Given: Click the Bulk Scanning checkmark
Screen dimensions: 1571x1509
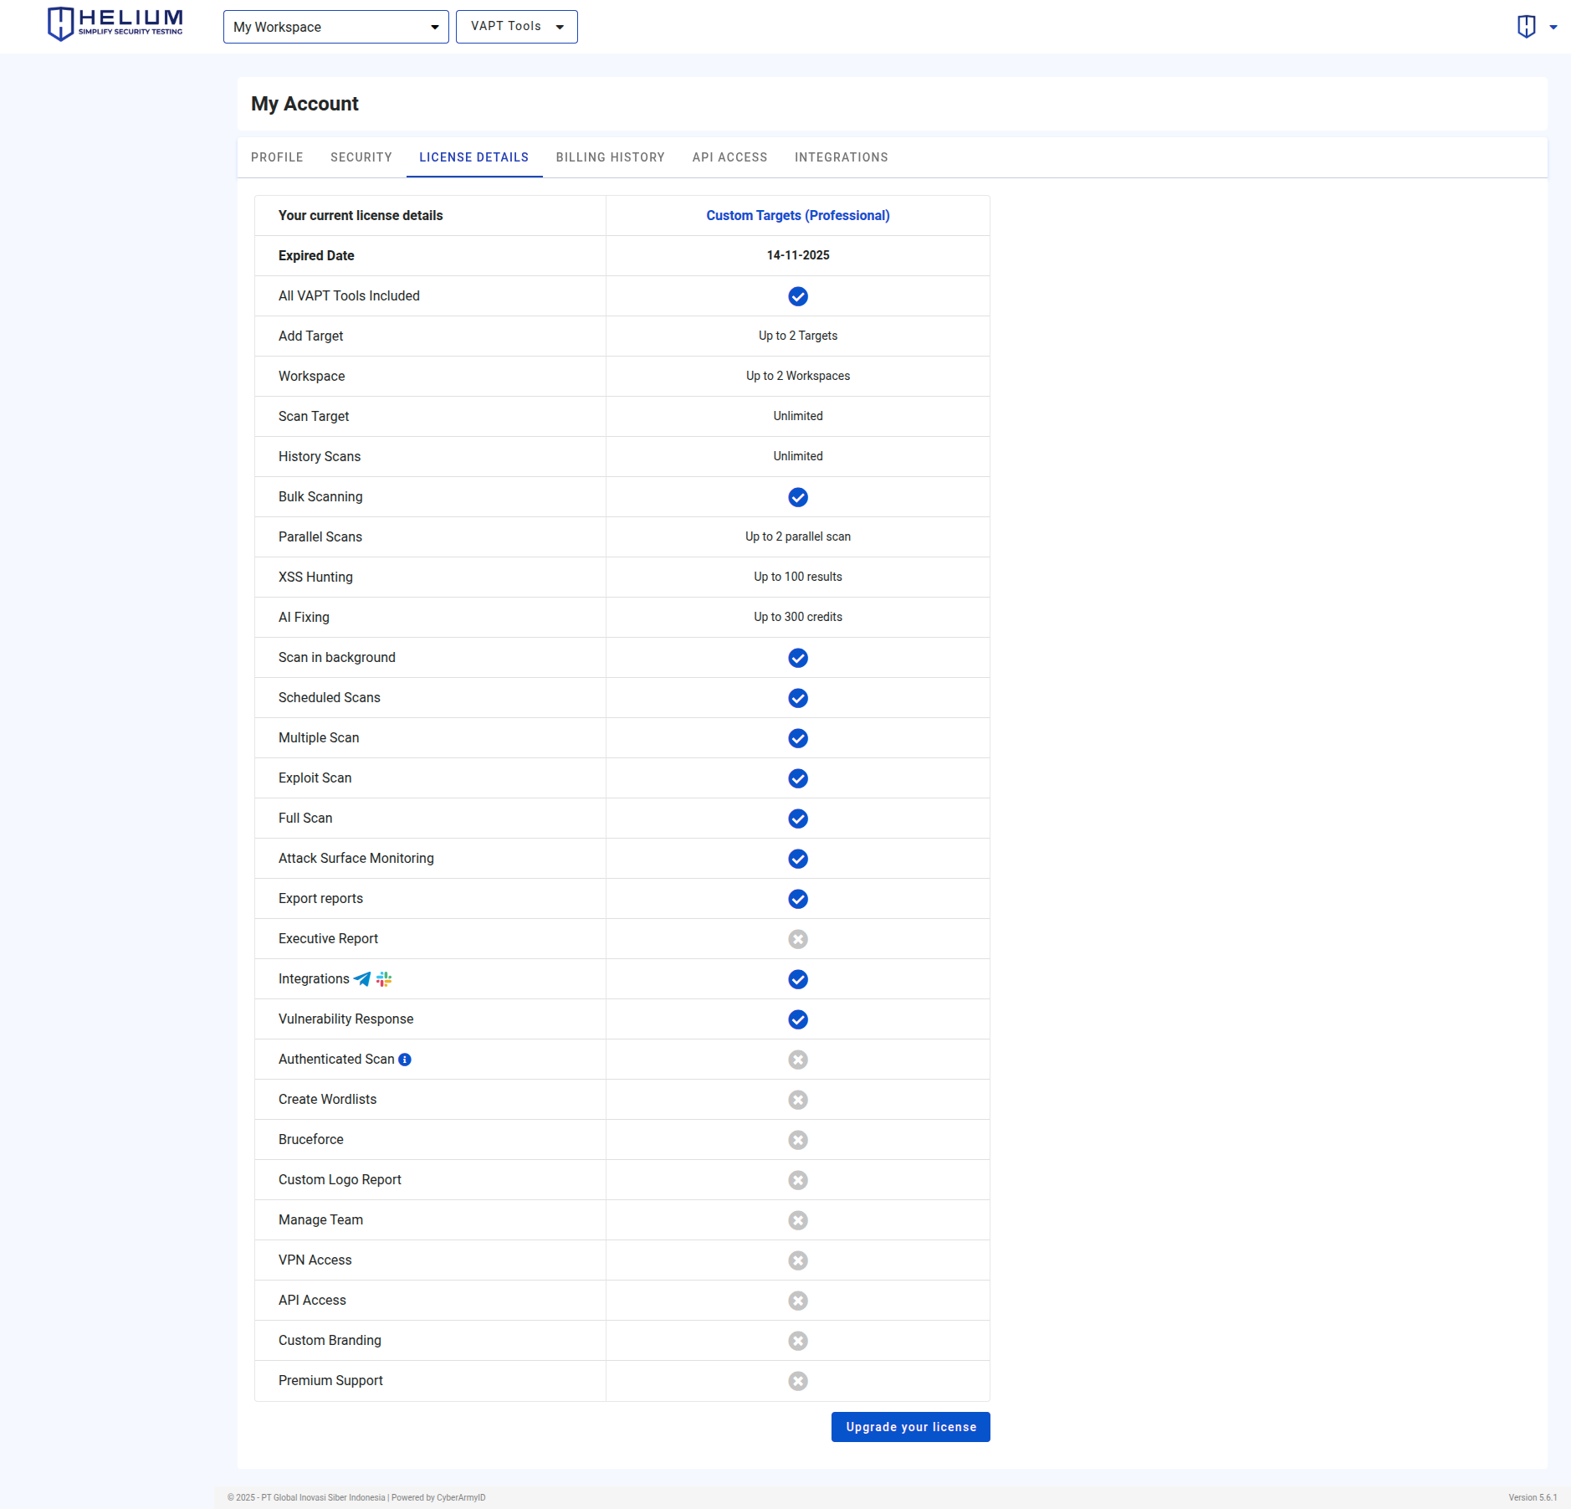Looking at the screenshot, I should click(x=798, y=497).
